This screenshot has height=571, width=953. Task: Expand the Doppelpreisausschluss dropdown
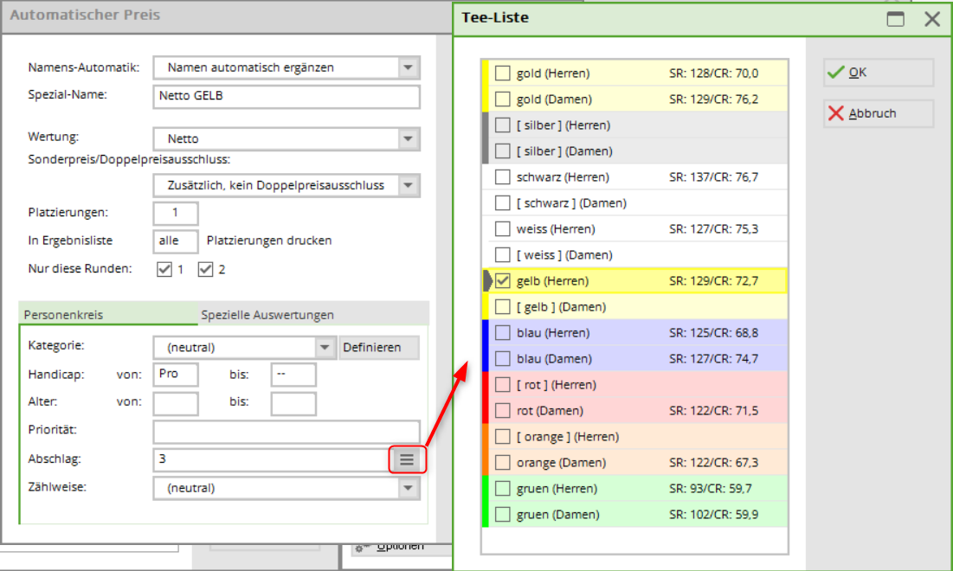click(409, 185)
